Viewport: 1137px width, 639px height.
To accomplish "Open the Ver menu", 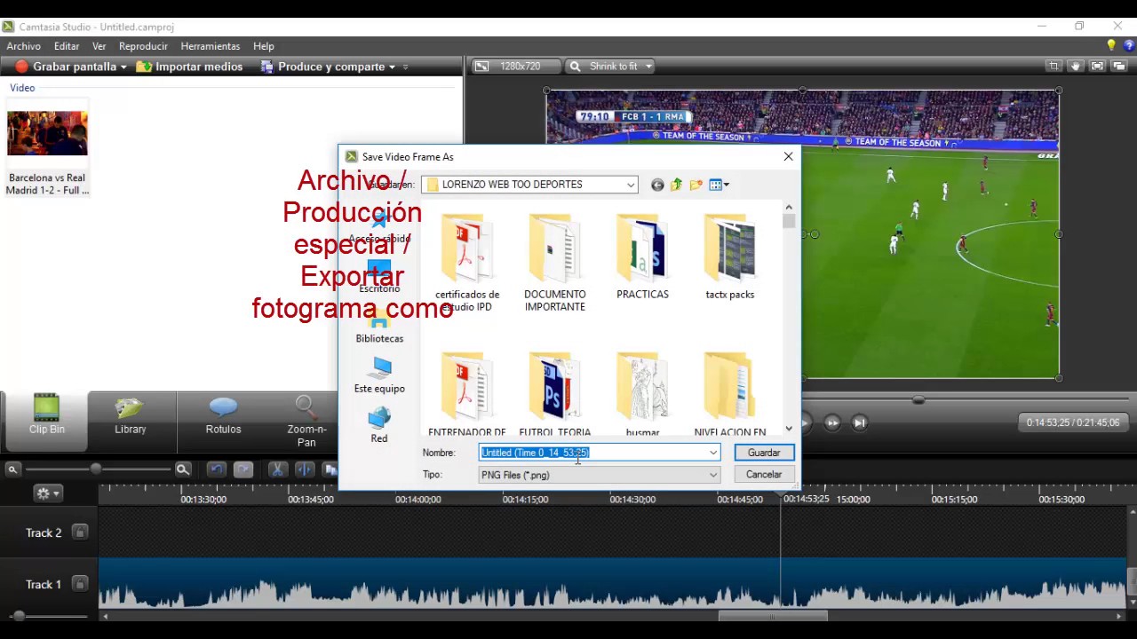I will pyautogui.click(x=99, y=46).
